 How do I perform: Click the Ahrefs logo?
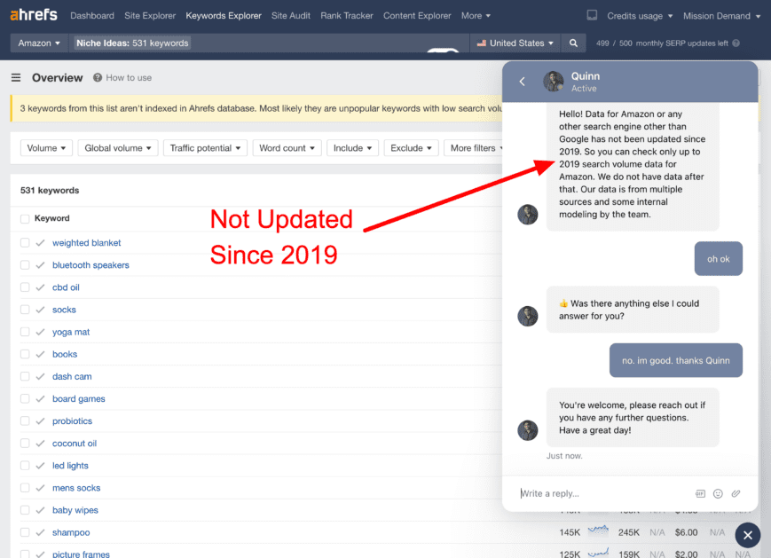34,15
